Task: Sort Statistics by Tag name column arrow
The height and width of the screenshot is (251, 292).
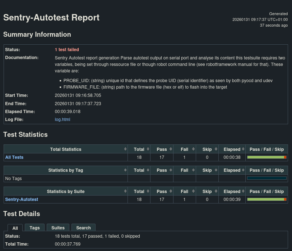Action: [125, 170]
